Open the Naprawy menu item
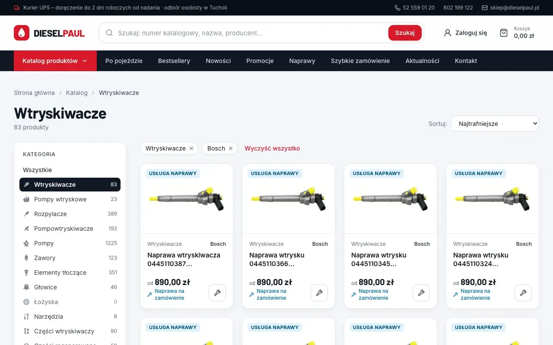The height and width of the screenshot is (345, 553). (302, 61)
